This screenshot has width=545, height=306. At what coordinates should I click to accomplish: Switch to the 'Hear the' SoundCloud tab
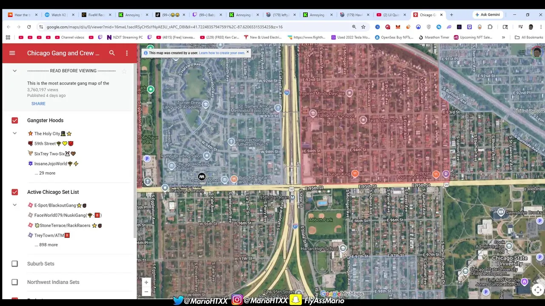(22, 15)
